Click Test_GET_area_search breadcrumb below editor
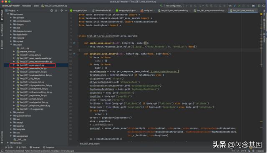This screenshot has height=153, width=267. pyautogui.click(x=90, y=144)
